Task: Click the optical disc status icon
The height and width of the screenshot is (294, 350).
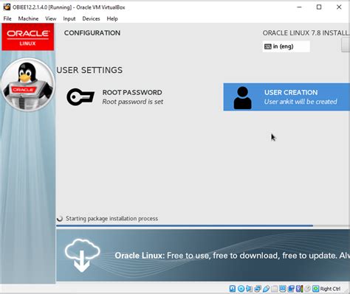Action: coord(241,289)
